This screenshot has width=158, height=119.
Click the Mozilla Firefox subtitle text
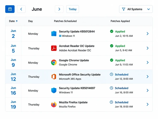coord(67,107)
